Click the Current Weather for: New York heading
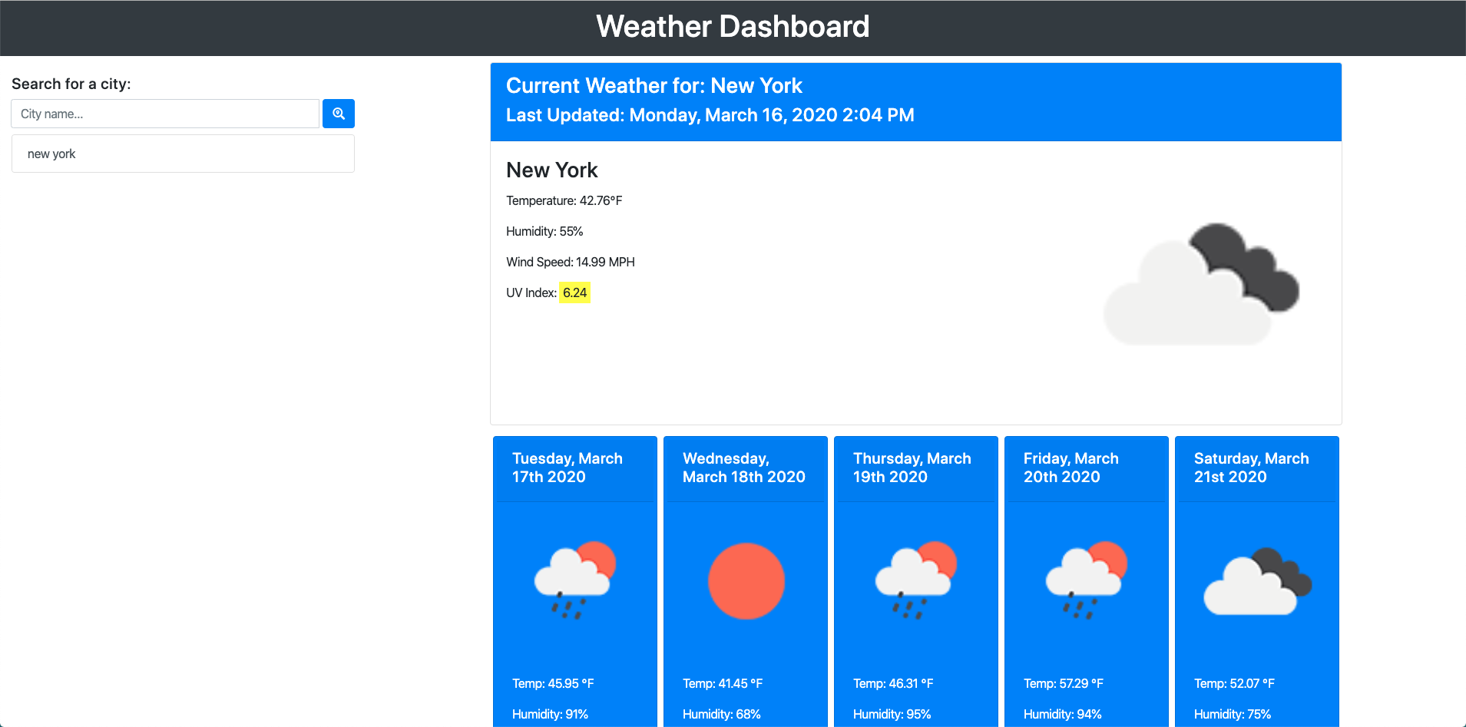 click(654, 85)
